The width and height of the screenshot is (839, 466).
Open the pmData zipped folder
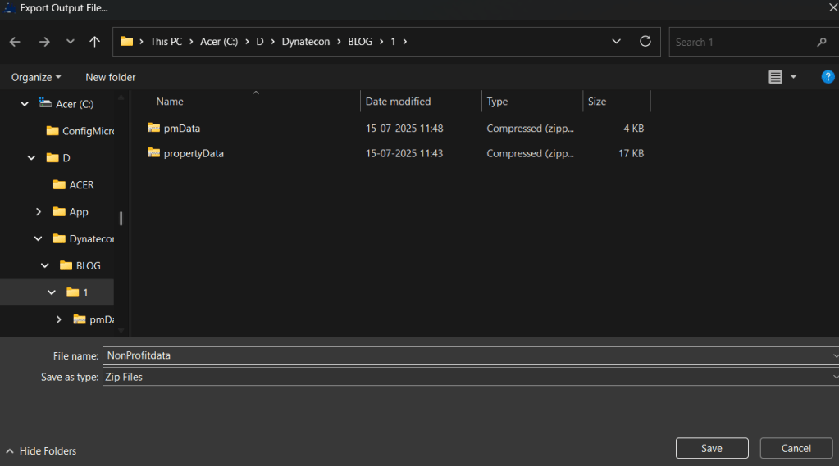(x=181, y=129)
